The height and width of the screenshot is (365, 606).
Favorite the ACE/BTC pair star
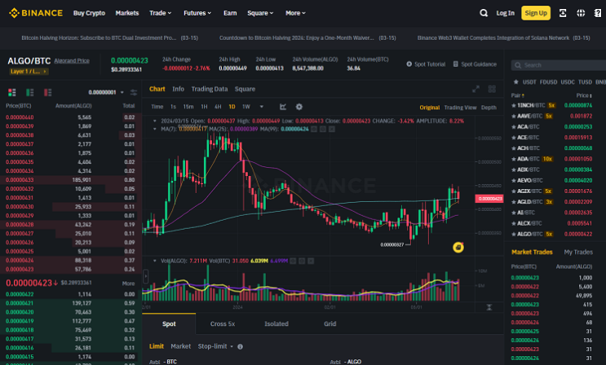(x=514, y=138)
